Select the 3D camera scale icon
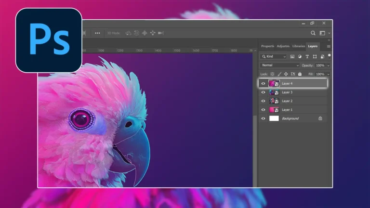Viewport: 370px width, 208px height. [161, 33]
